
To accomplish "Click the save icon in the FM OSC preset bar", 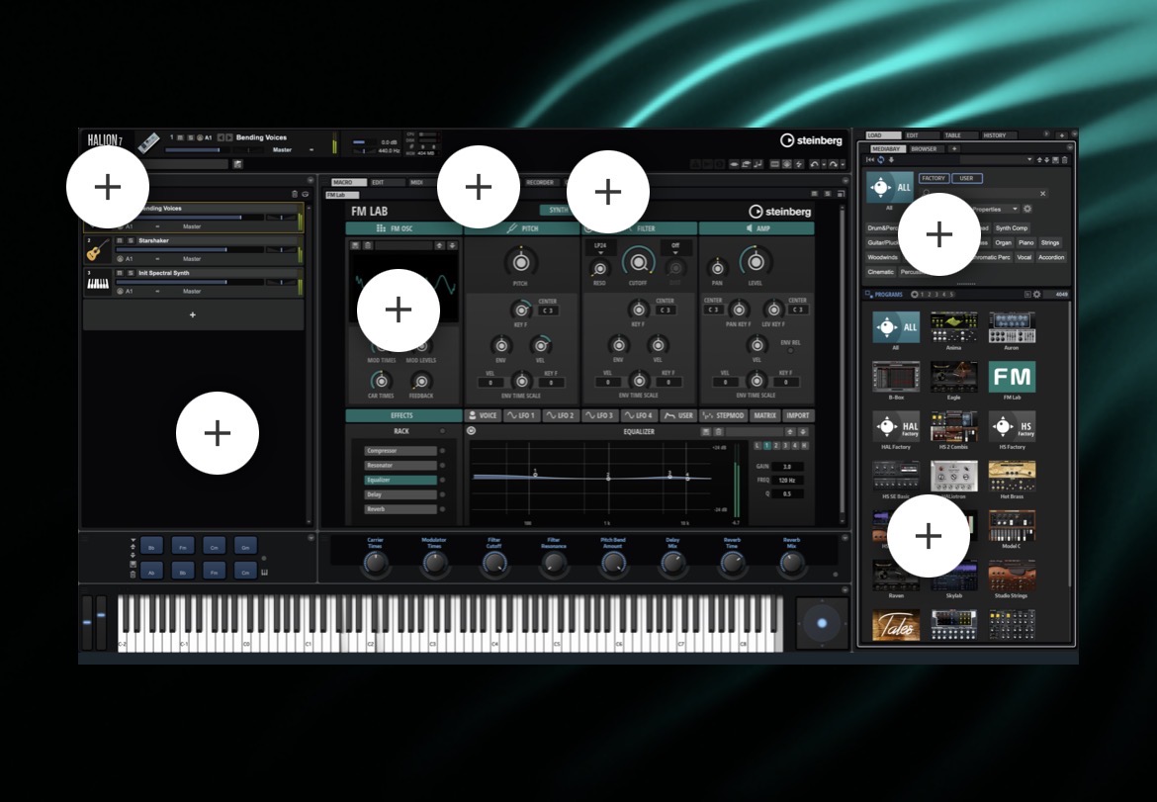I will (x=355, y=245).
